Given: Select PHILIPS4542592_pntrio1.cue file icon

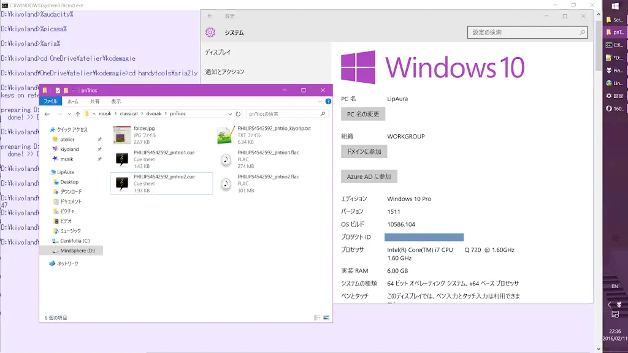Looking at the screenshot, I should pos(122,159).
